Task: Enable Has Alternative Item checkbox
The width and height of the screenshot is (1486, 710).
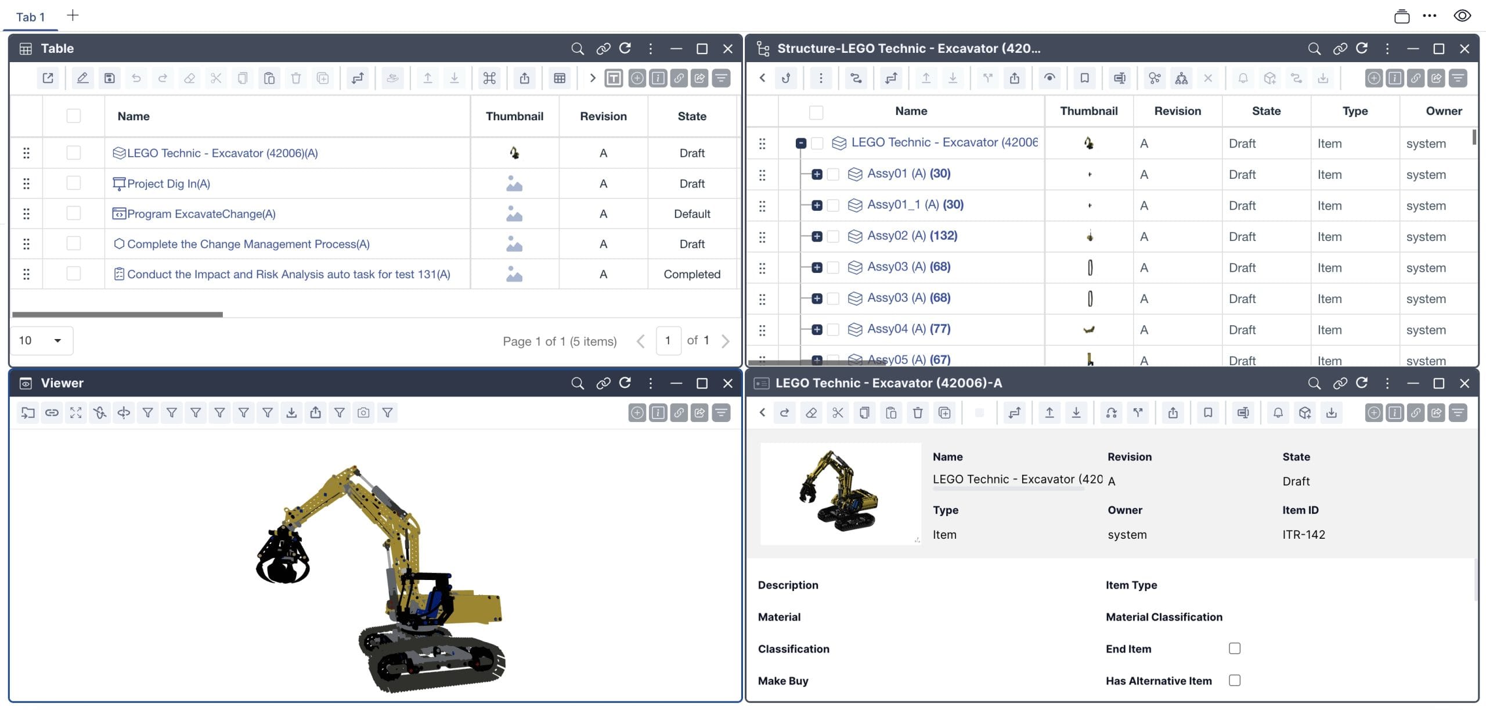Action: click(1235, 680)
